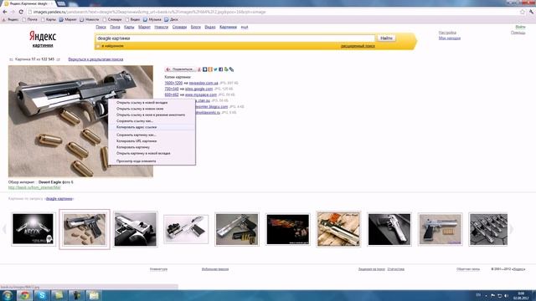Open the Диск bookmark in bookmarks bar

click(x=171, y=19)
